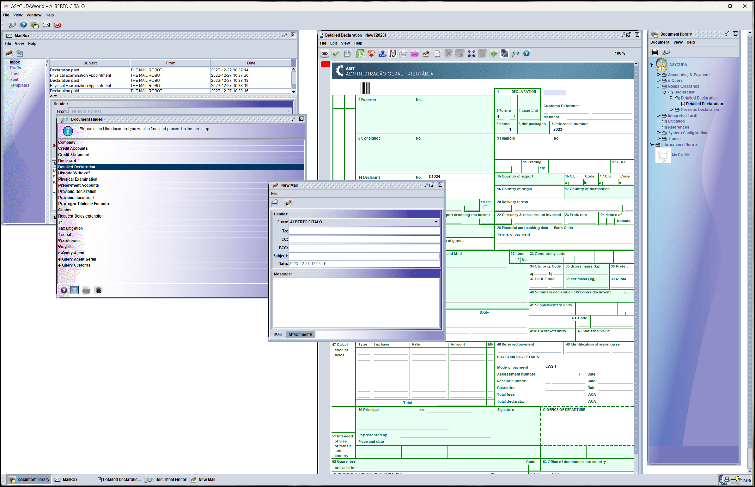
Task: Click the Excel spreadsheet icon in declaration toolbar
Action: (361, 54)
